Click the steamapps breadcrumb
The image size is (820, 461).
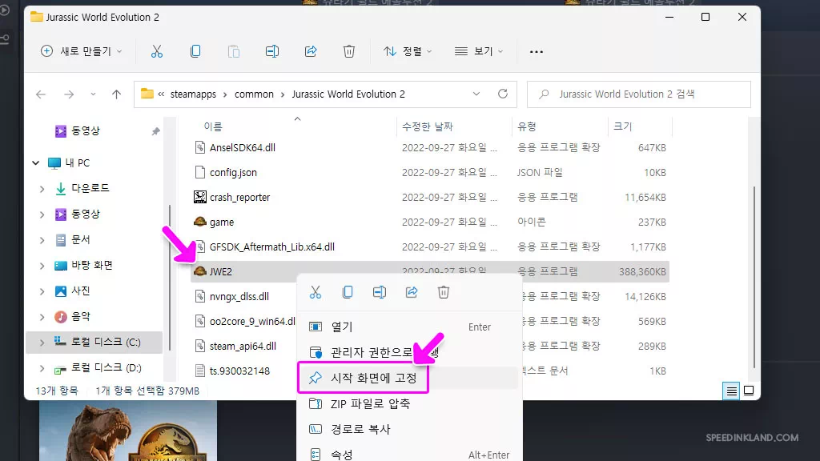[x=193, y=94]
